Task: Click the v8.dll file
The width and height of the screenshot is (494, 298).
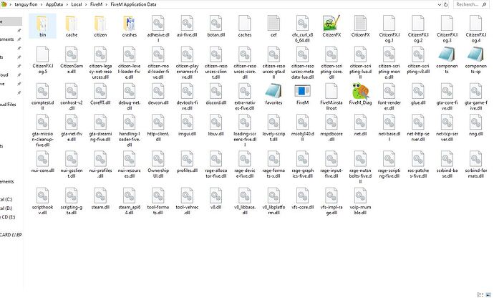Action: 215,198
